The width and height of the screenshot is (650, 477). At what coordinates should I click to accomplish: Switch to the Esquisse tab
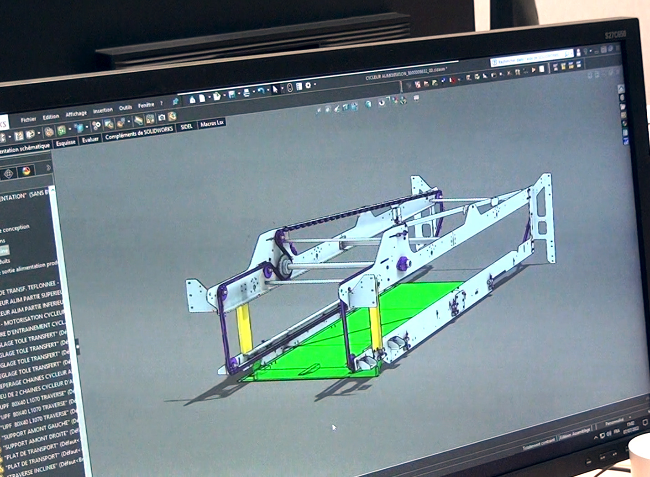pos(66,143)
